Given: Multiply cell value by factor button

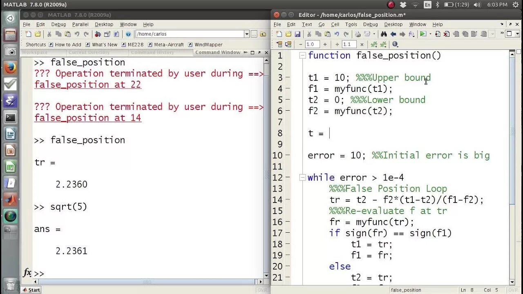Looking at the screenshot, I should tap(362, 44).
